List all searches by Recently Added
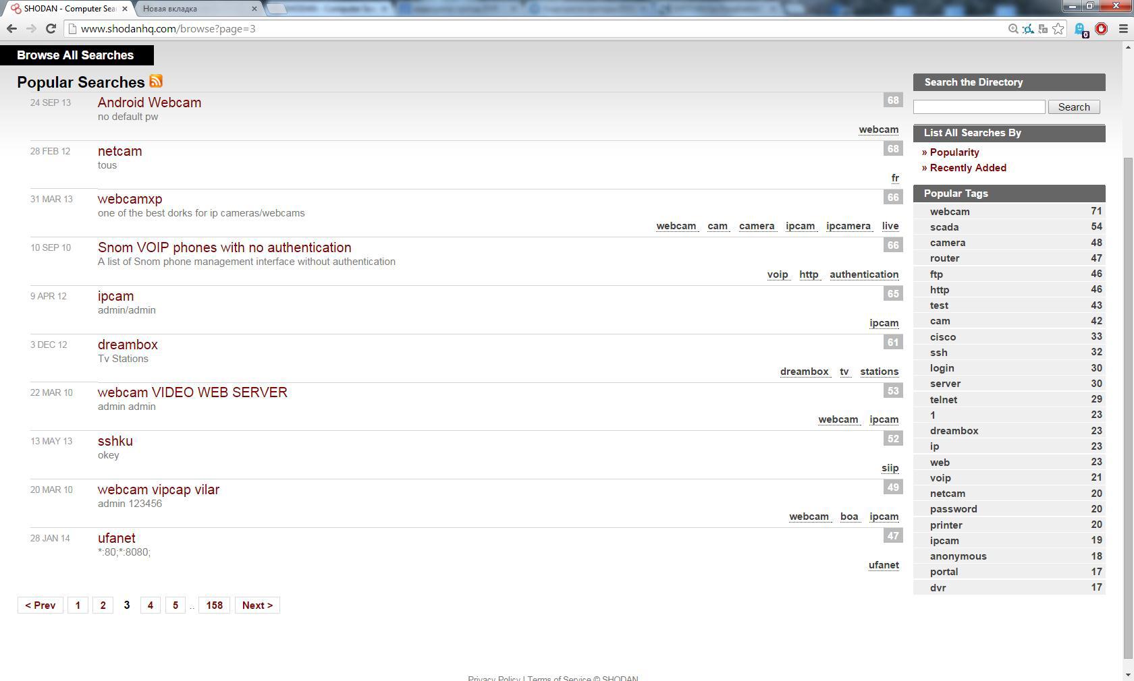This screenshot has height=681, width=1134. click(x=967, y=168)
